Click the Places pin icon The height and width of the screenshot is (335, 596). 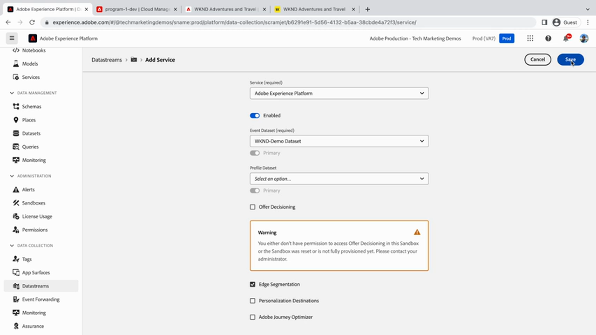pos(16,120)
